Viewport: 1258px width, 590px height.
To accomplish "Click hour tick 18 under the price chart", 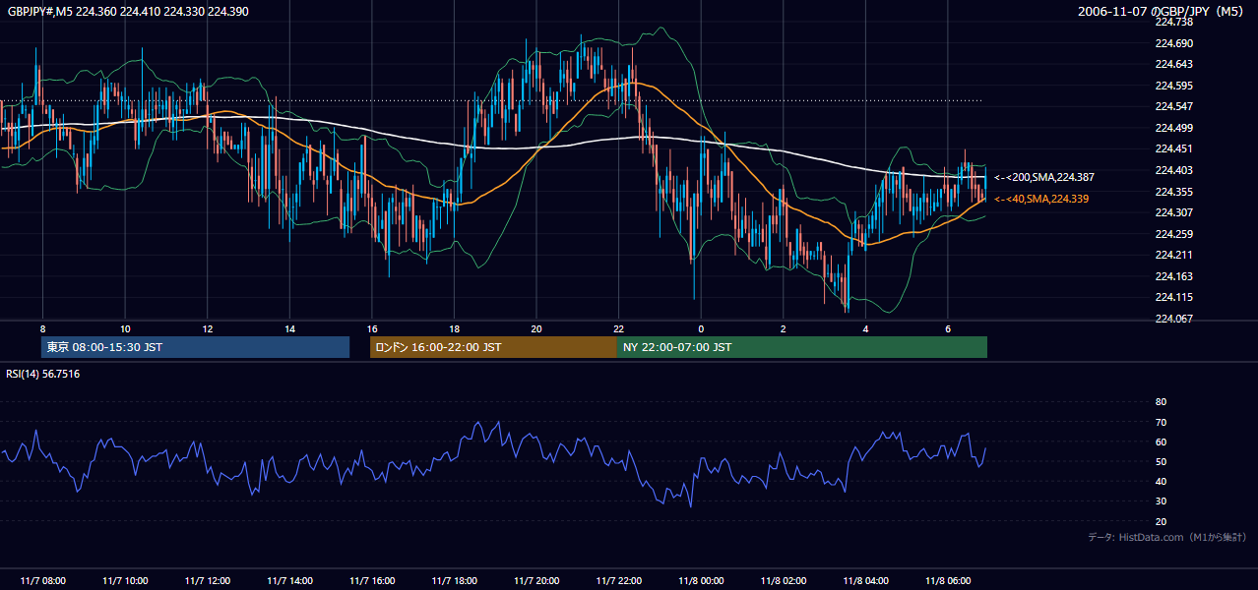I will pos(454,328).
